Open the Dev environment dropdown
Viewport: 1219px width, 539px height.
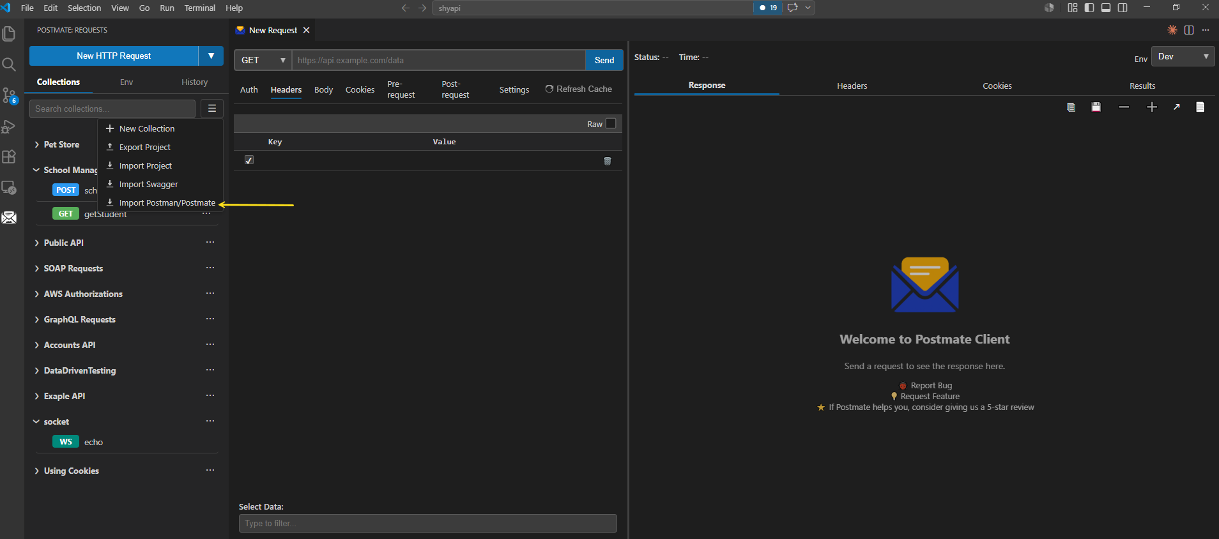(1183, 57)
